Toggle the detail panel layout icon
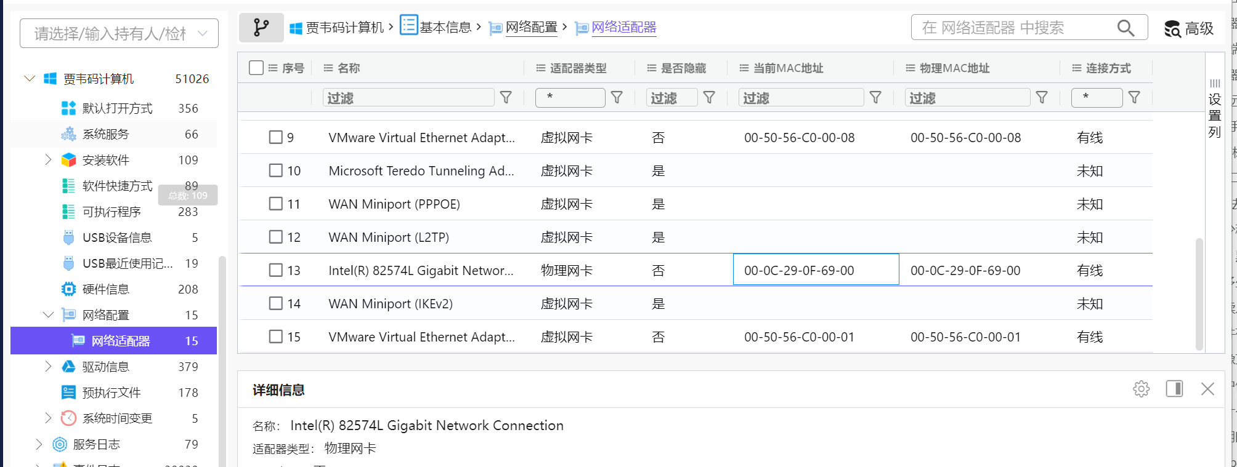 tap(1174, 389)
